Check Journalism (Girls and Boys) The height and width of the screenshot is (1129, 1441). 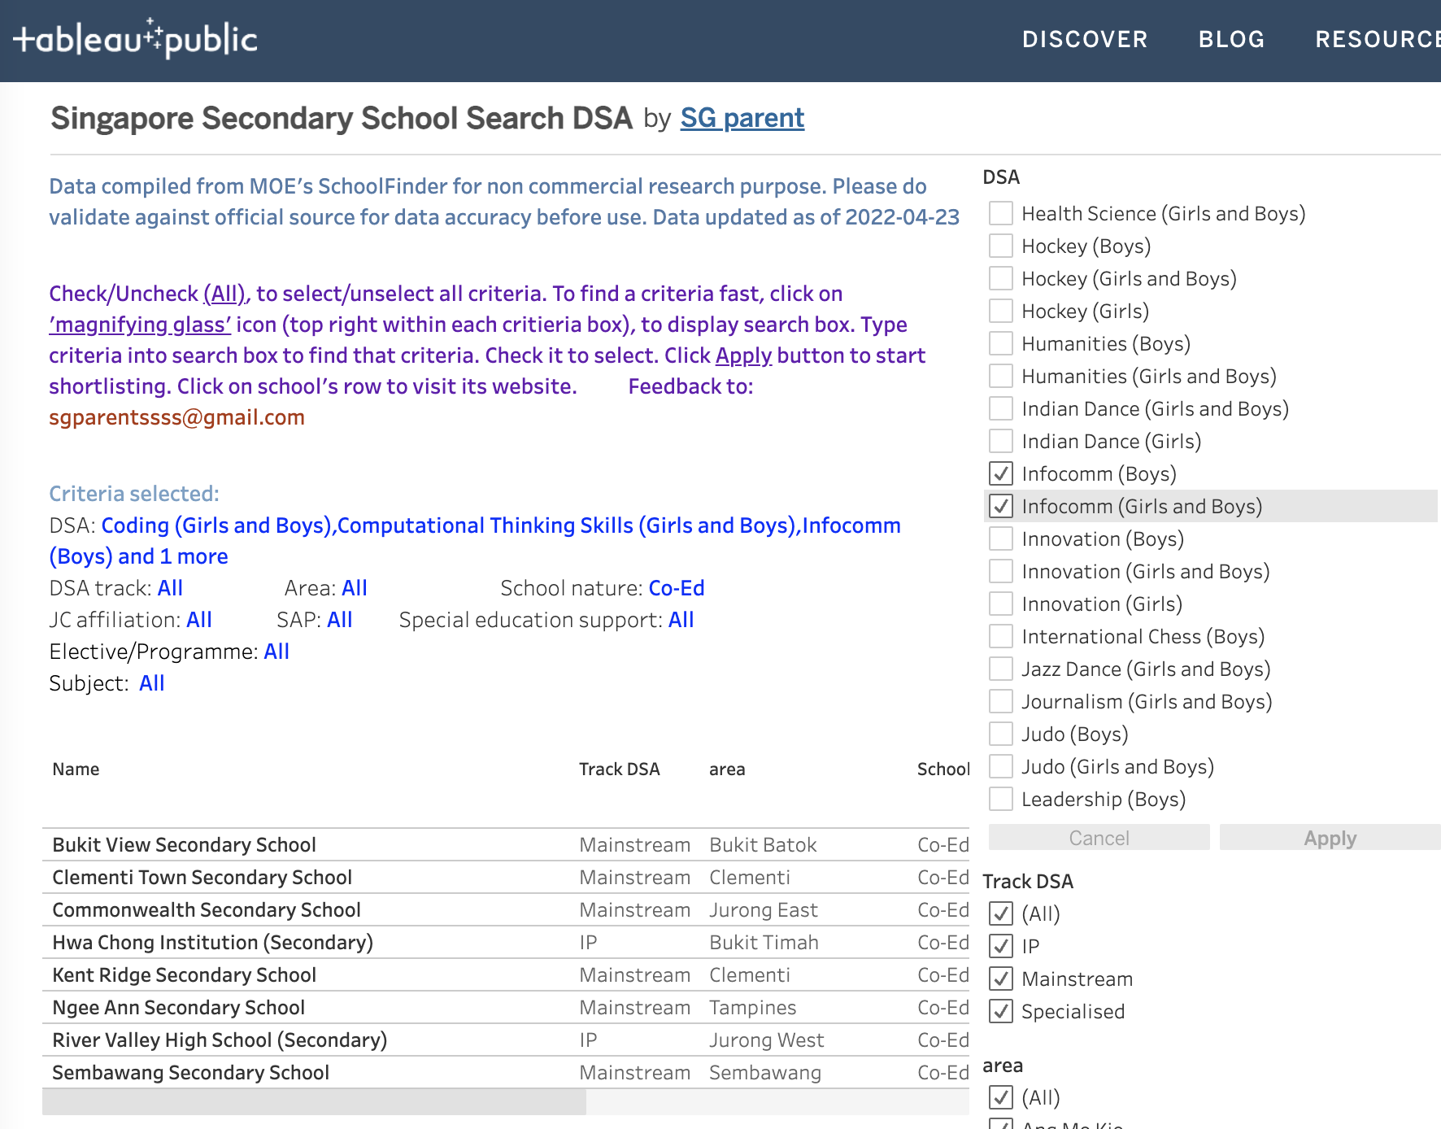coord(1001,701)
